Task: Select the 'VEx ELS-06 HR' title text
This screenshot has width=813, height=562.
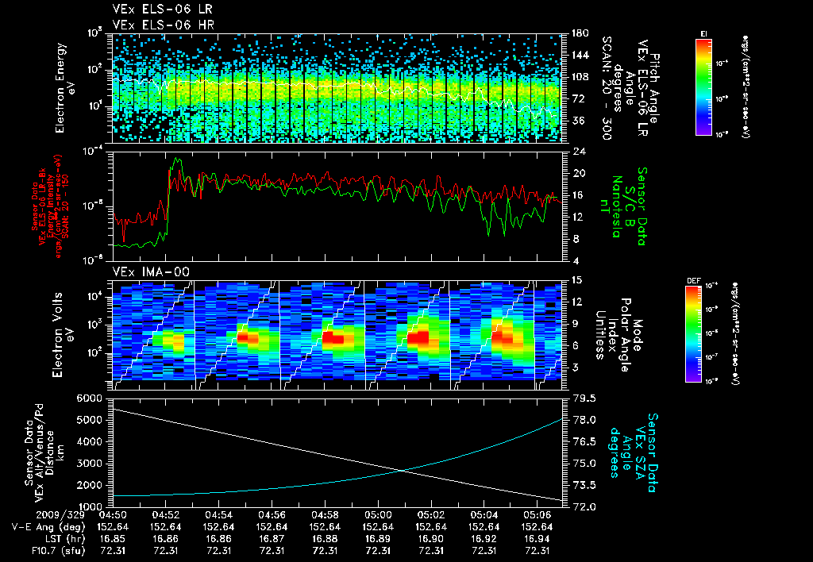Action: click(164, 25)
